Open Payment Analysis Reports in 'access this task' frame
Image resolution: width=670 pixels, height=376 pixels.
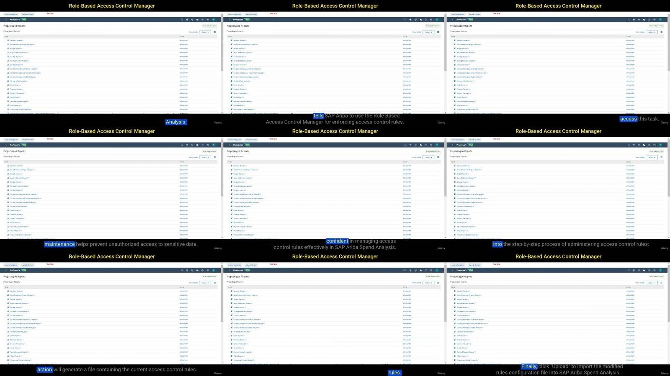coord(466,101)
